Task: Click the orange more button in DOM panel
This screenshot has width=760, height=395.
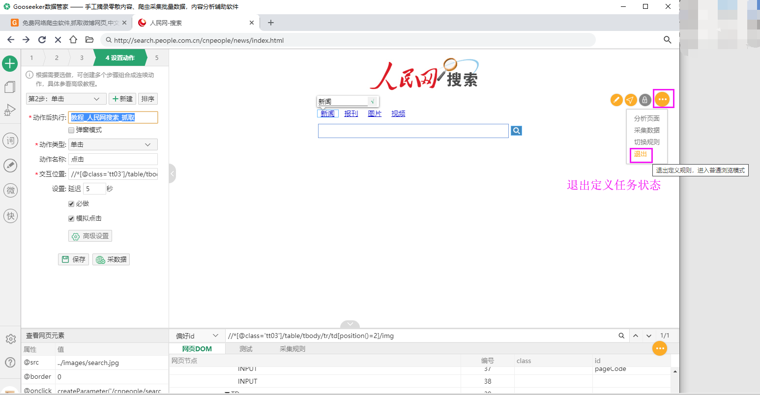Action: click(x=660, y=348)
